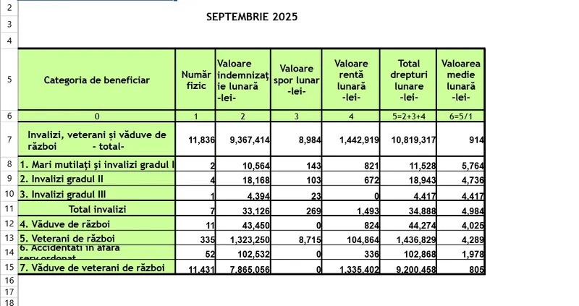Click the Număr fizic column header cell
This screenshot has width=579, height=306.
pyautogui.click(x=195, y=80)
